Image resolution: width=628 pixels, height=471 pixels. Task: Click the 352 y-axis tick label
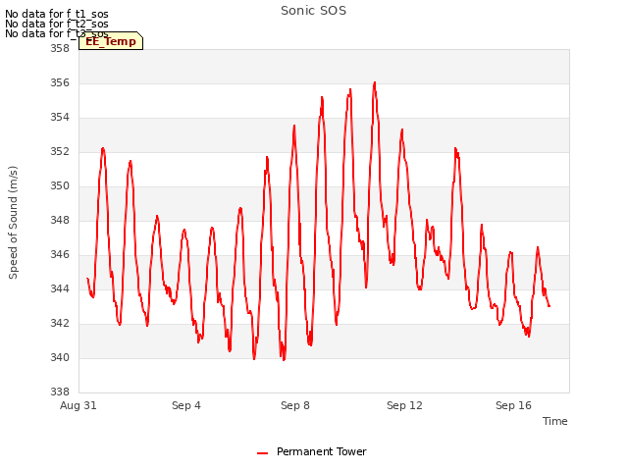point(60,152)
